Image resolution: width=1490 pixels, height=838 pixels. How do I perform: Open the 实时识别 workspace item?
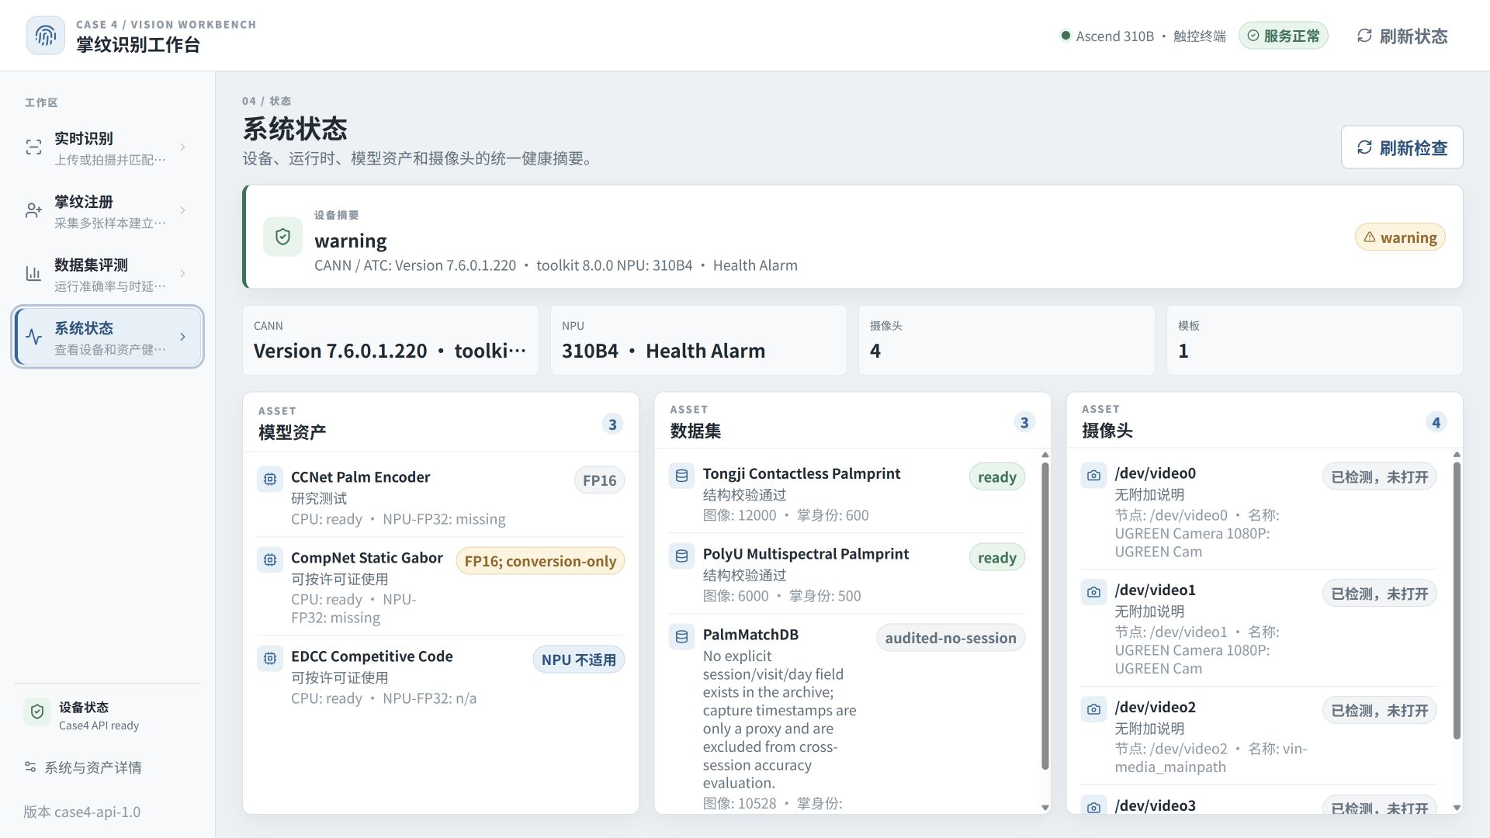(x=108, y=147)
